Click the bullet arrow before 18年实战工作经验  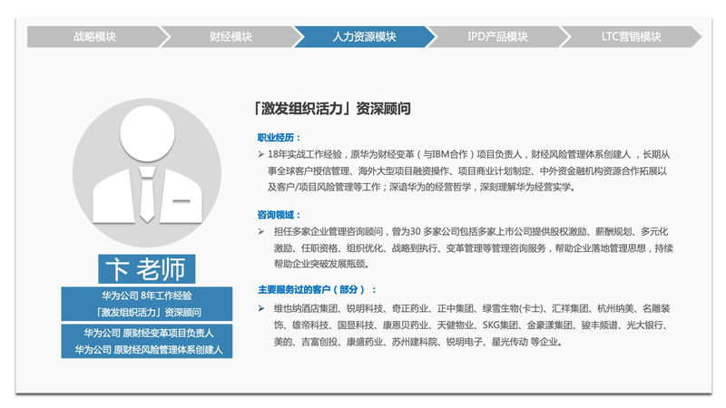pyautogui.click(x=261, y=155)
